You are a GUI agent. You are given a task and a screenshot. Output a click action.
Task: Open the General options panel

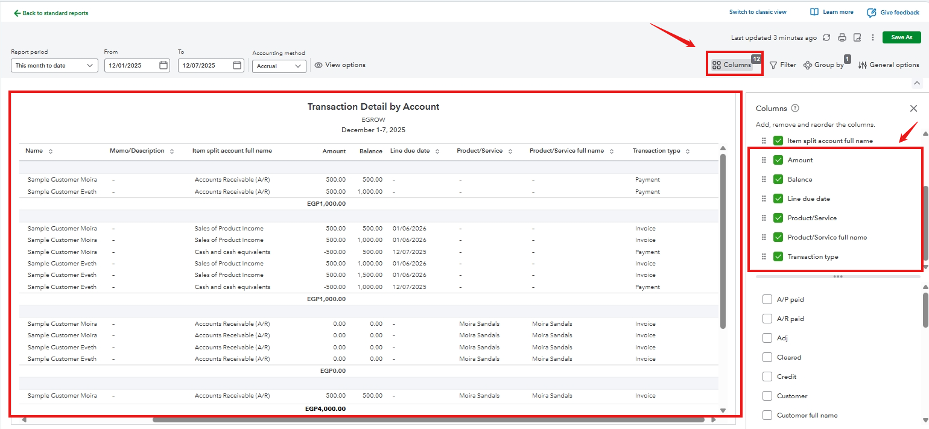pyautogui.click(x=889, y=65)
